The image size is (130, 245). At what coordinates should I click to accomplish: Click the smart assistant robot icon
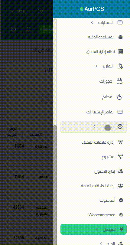point(120,37)
